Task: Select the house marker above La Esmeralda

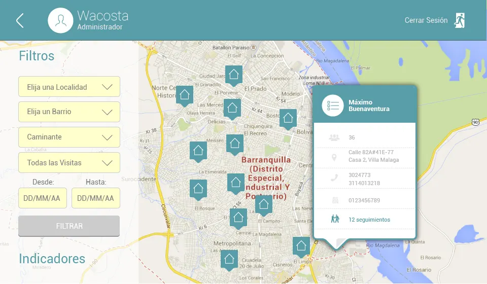Action: tap(198, 152)
